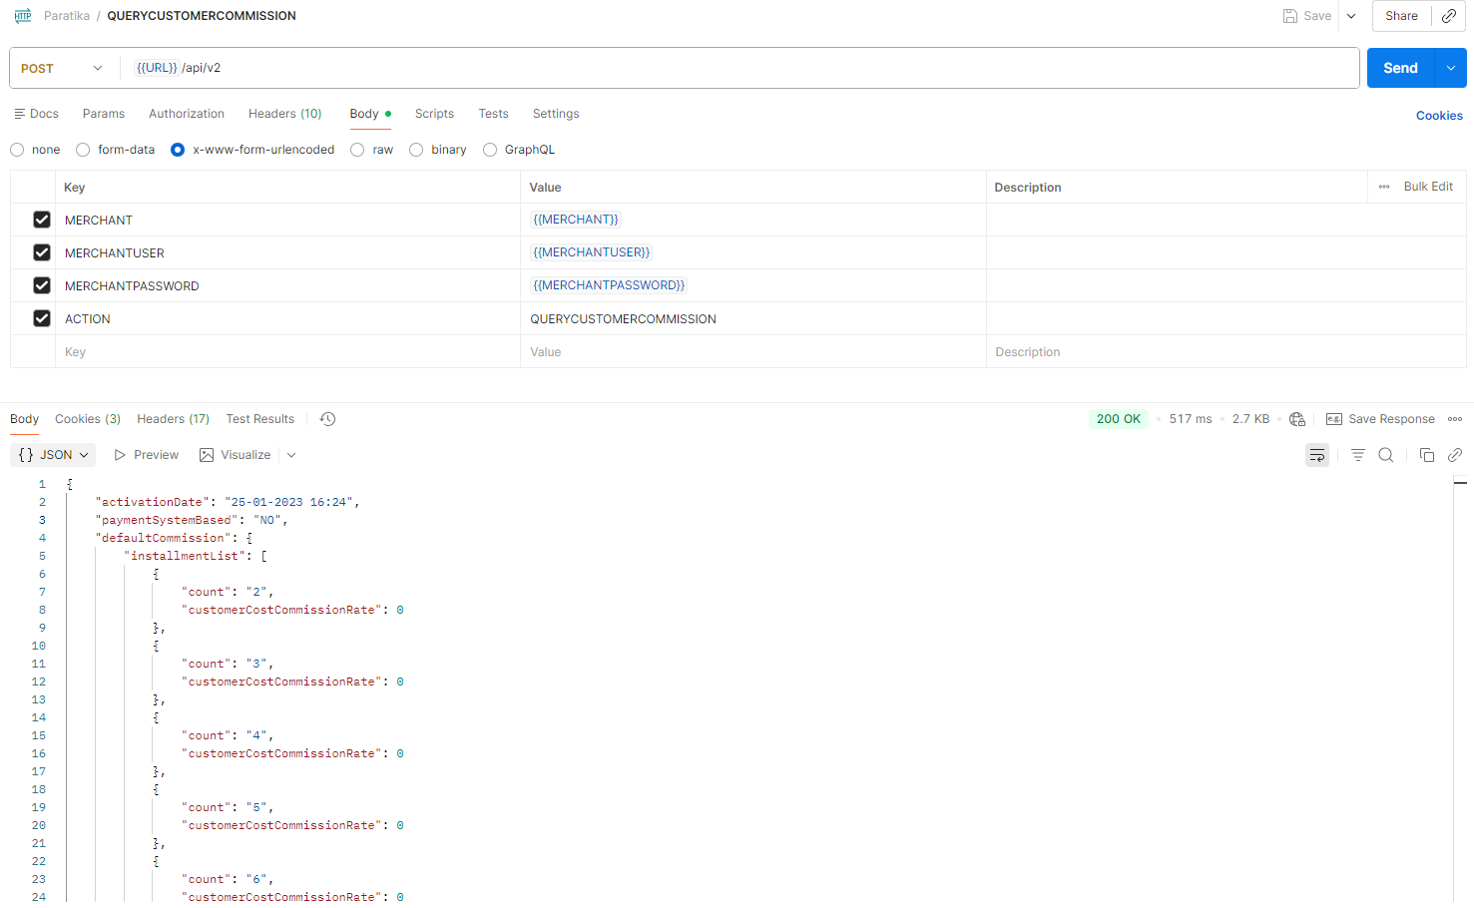This screenshot has height=908, width=1474.
Task: Open the JSON format dropdown
Action: pos(54,455)
